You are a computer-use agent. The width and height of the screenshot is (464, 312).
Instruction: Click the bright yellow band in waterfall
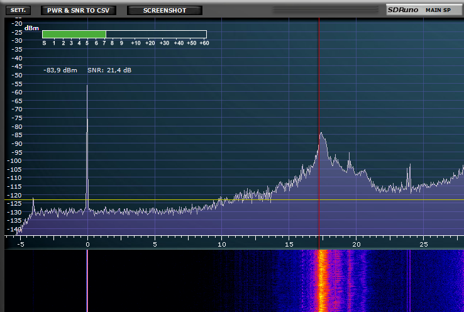point(322,280)
